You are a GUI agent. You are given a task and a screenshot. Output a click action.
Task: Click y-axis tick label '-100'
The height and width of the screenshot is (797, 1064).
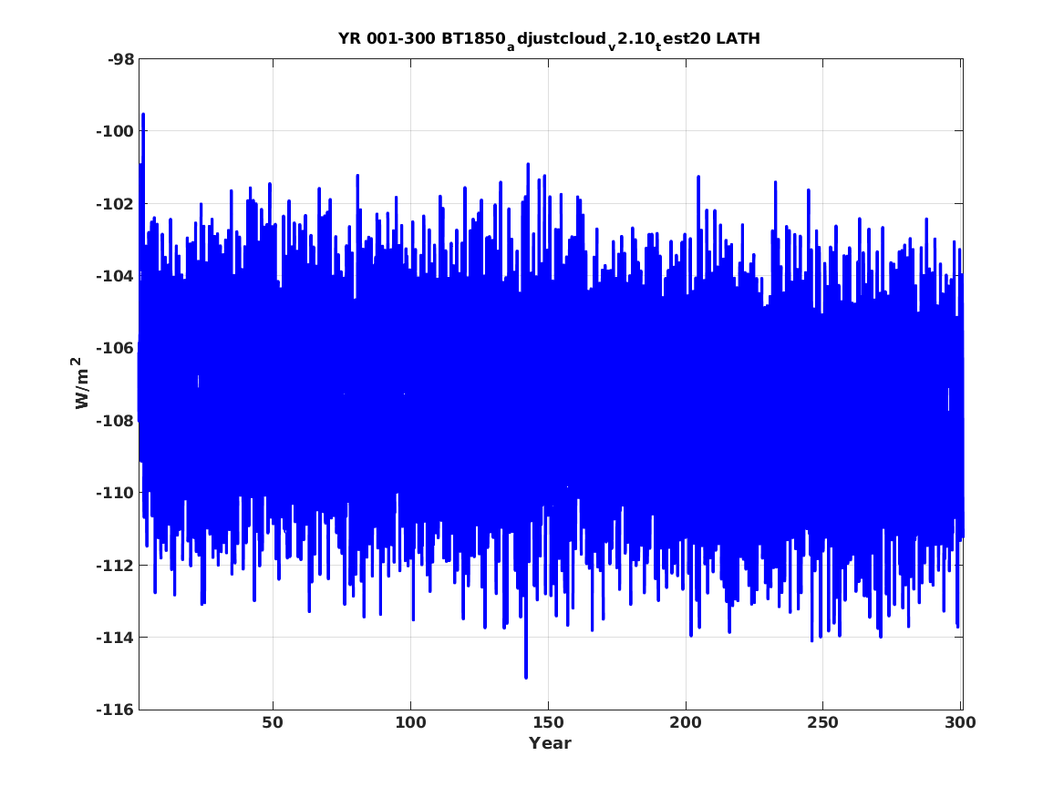pos(116,131)
